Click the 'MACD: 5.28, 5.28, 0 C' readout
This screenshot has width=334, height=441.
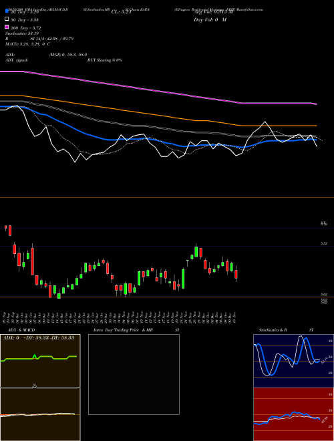pos(27,44)
